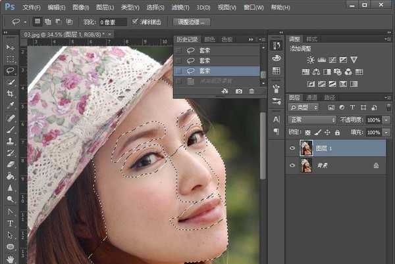Select the Type tool

coord(11,223)
